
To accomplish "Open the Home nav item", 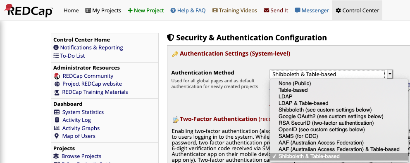I will click(x=71, y=10).
